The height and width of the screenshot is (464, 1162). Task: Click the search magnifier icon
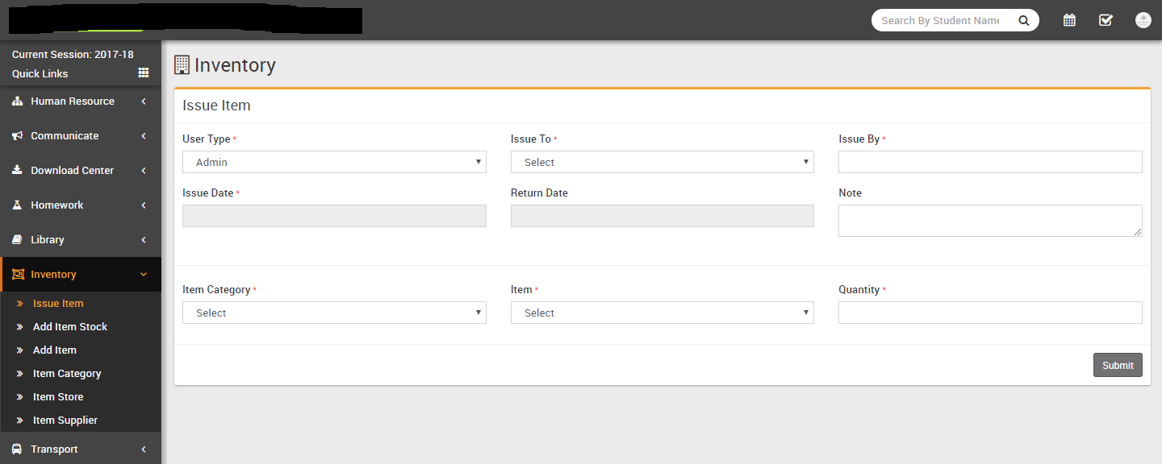(1023, 21)
